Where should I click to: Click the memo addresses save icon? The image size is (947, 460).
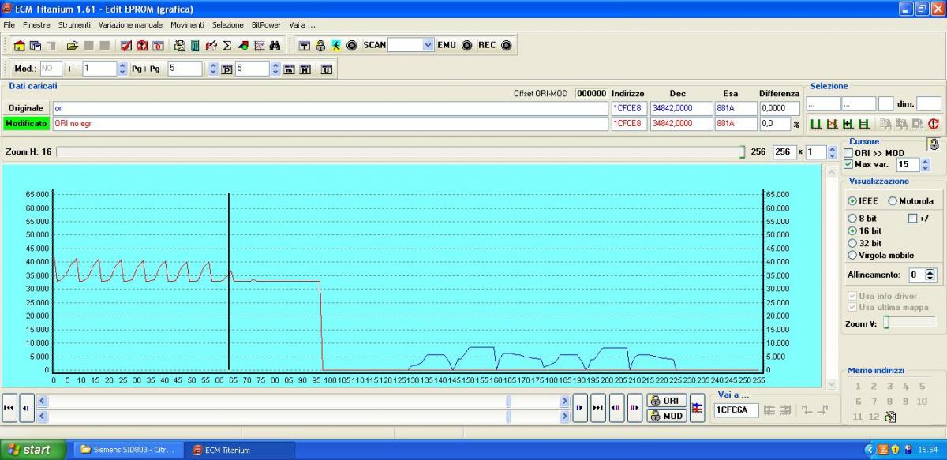[x=891, y=417]
